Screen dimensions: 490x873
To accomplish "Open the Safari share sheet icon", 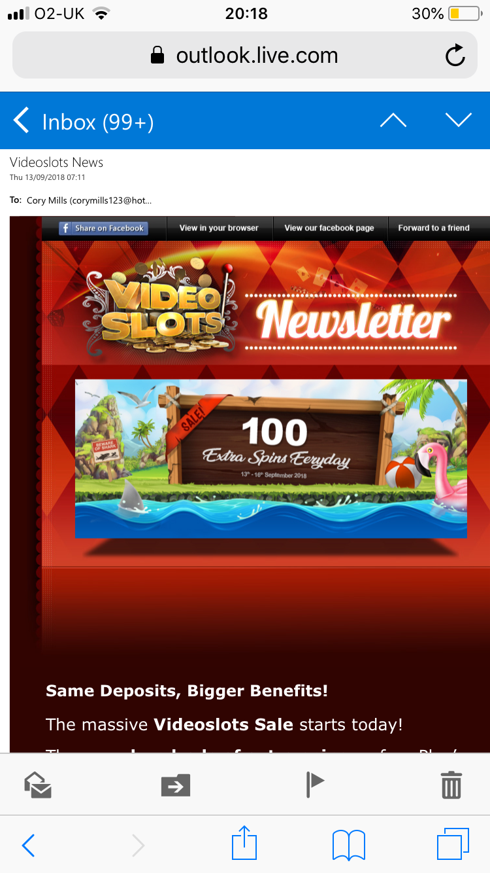I will [246, 843].
